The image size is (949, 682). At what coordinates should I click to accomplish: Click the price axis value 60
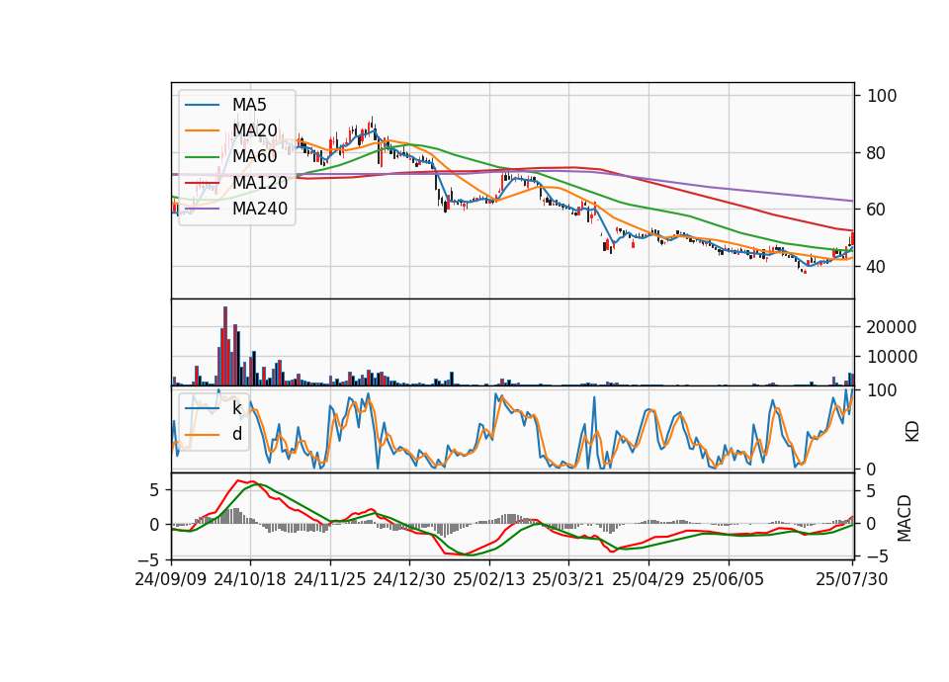click(877, 210)
